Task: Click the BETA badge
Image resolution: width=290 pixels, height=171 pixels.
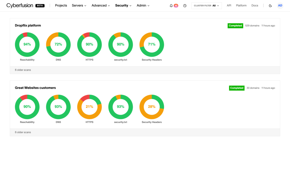Action: (x=40, y=6)
